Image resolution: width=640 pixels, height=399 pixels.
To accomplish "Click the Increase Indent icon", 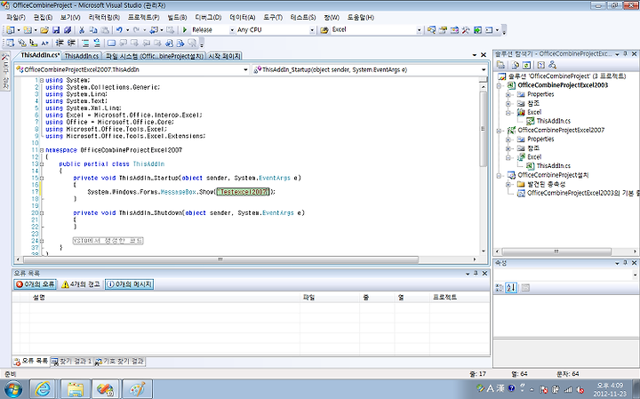I will 71,44.
